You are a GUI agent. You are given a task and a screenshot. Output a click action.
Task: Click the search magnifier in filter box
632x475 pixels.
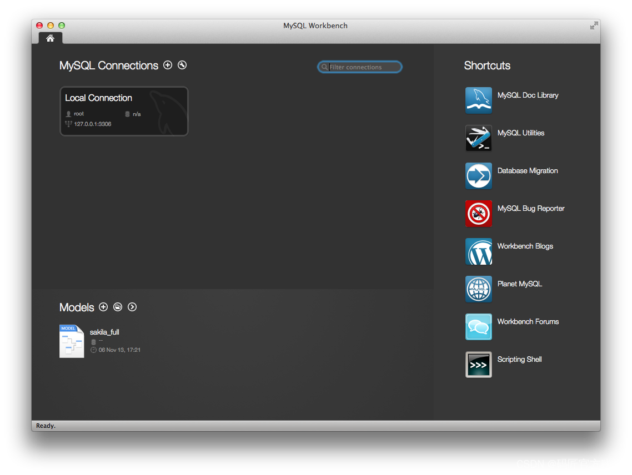(324, 67)
